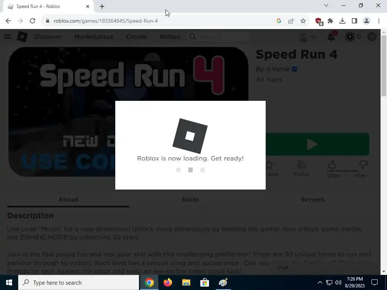Image resolution: width=387 pixels, height=290 pixels.
Task: Open the Roblox hamburger navigation menu
Action: (8, 37)
